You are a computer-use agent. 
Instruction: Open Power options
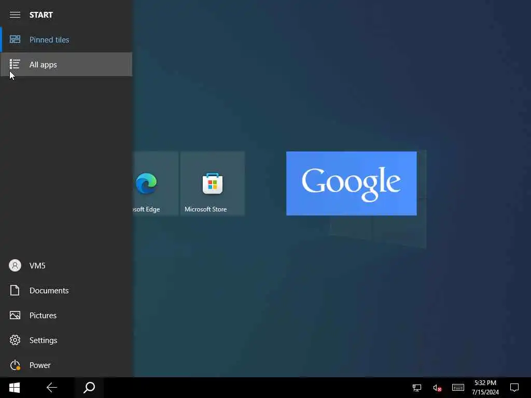tap(66, 365)
